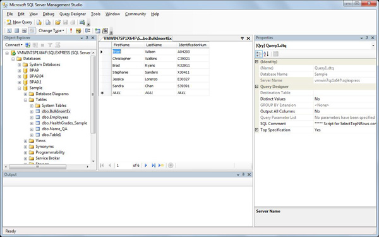This screenshot has width=379, height=237.
Task: Click the grayed-out Save disk icon
Action: (65, 22)
